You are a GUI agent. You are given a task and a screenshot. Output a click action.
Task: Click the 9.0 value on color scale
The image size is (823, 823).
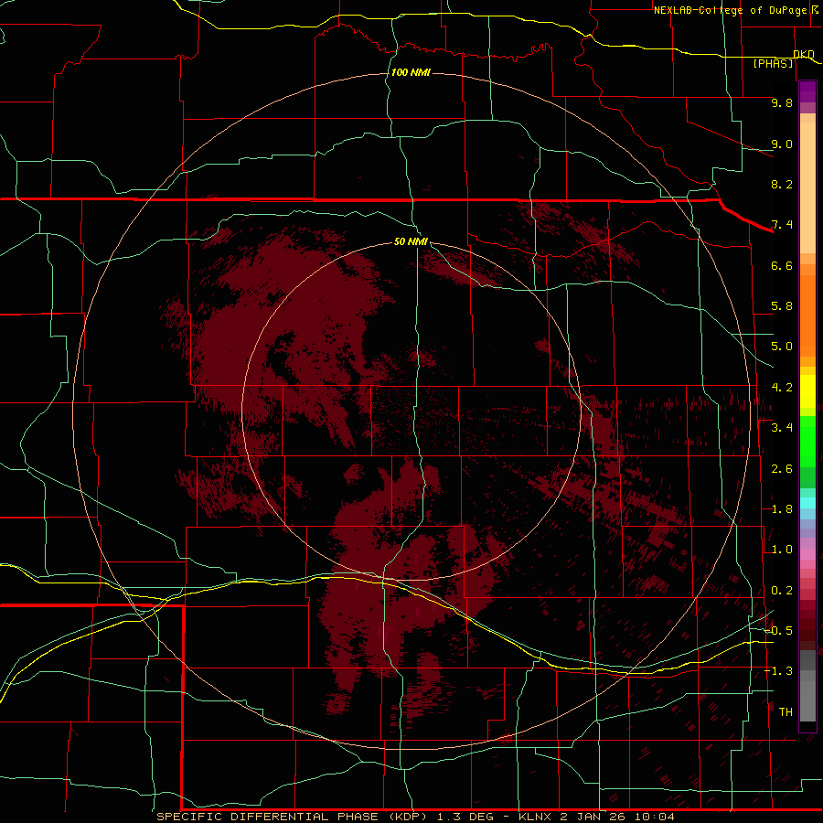[782, 144]
